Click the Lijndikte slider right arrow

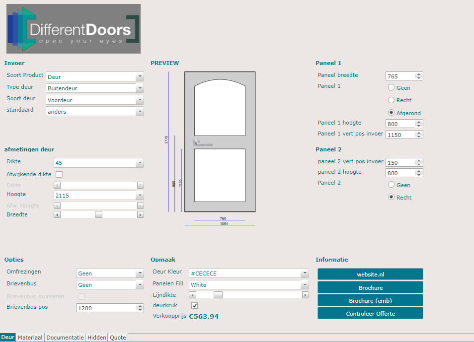point(306,295)
